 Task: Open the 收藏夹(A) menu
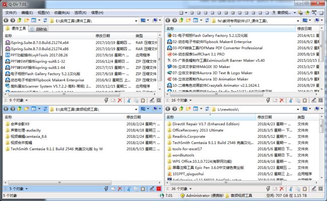pyautogui.click(x=62, y=13)
